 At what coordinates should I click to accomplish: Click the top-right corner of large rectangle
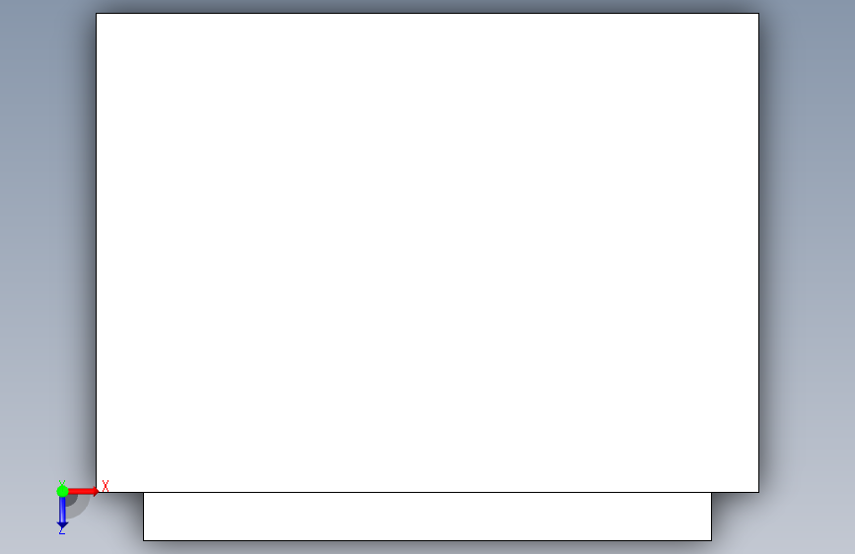[x=758, y=13]
